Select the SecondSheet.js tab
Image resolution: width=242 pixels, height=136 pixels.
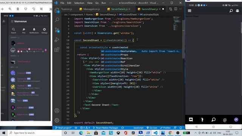(x=151, y=9)
